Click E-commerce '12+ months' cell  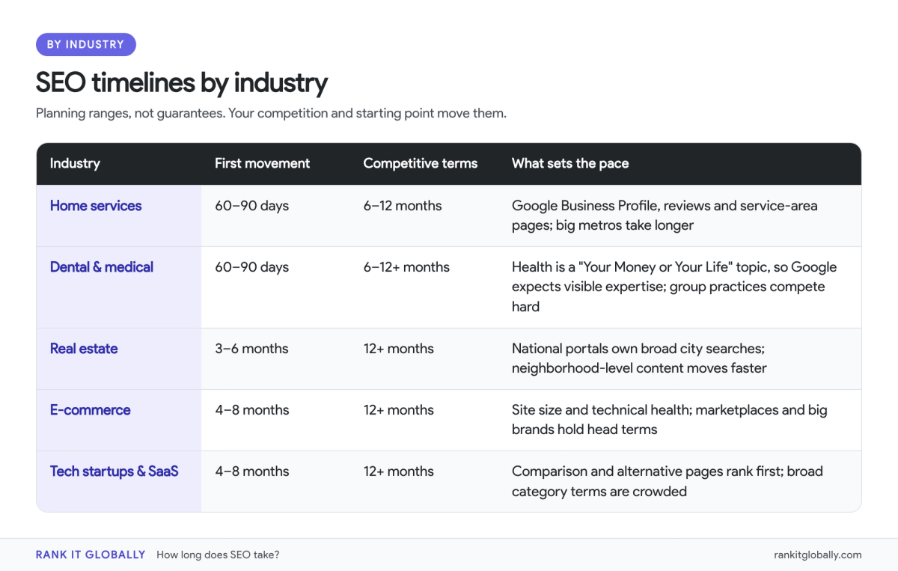pos(399,410)
